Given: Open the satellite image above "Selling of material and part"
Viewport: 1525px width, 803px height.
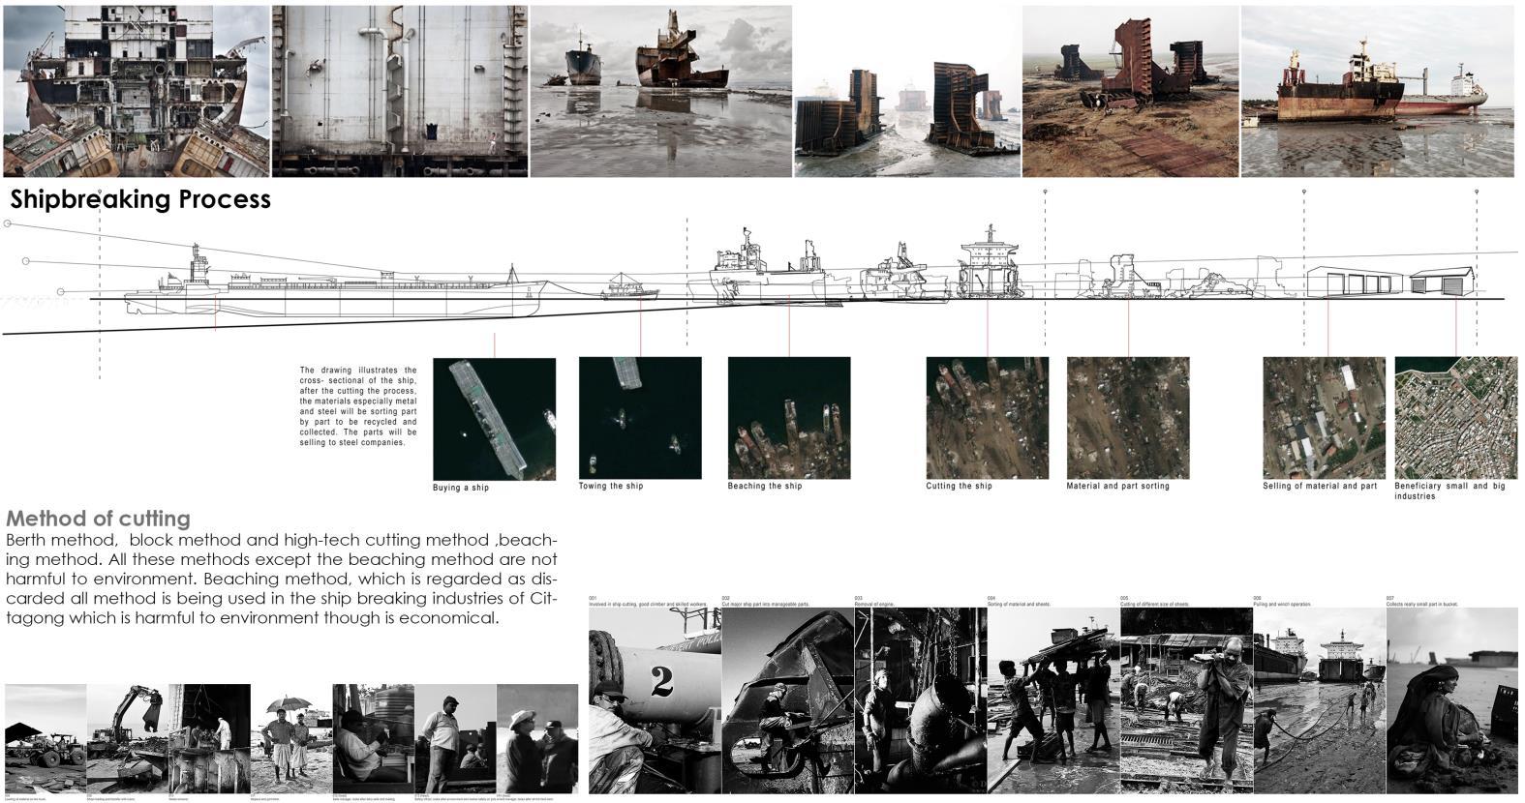Looking at the screenshot, I should (1325, 418).
